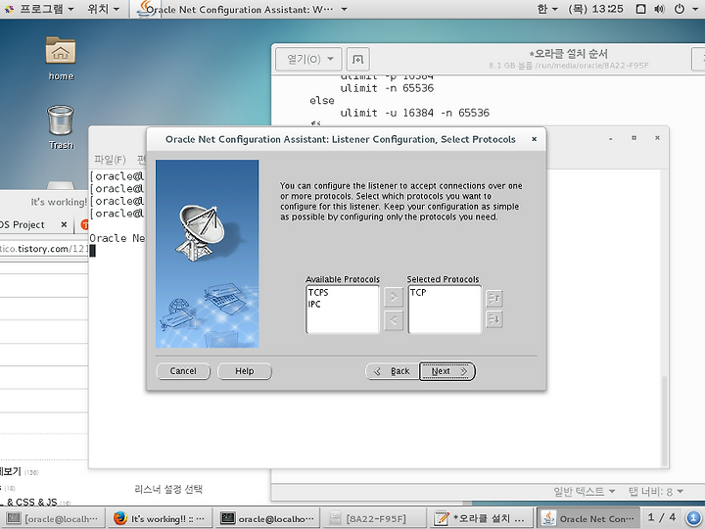Open the 열기(O) dropdown in text editor
The width and height of the screenshot is (705, 529).
tap(309, 59)
